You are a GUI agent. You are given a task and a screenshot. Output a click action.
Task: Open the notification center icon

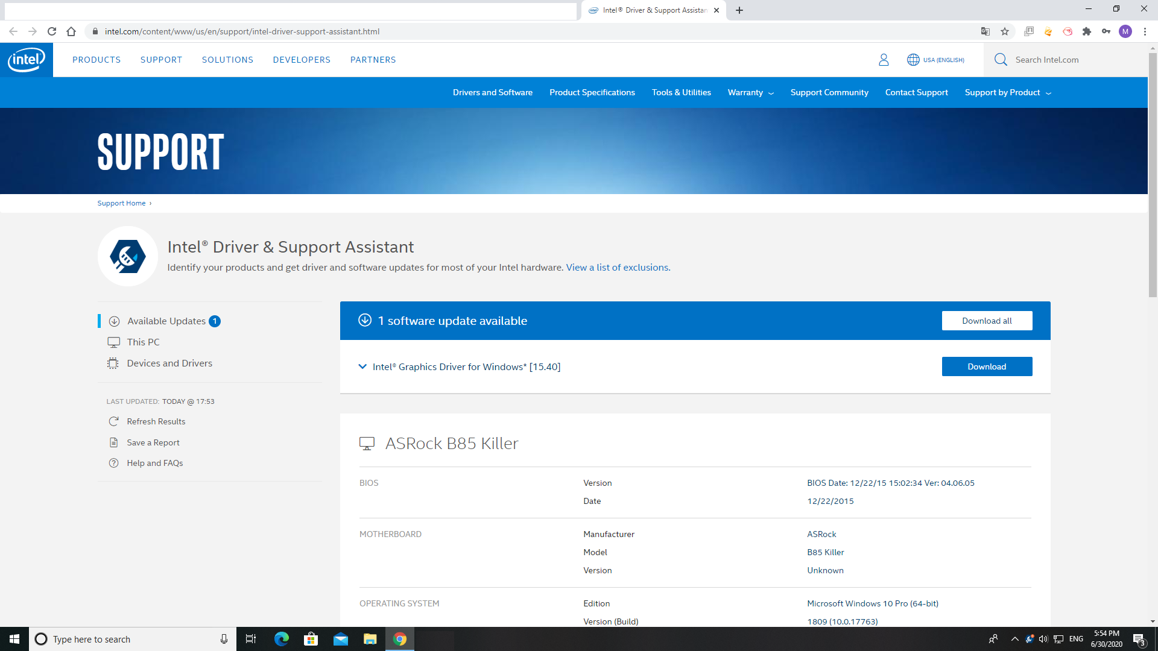click(x=1139, y=639)
